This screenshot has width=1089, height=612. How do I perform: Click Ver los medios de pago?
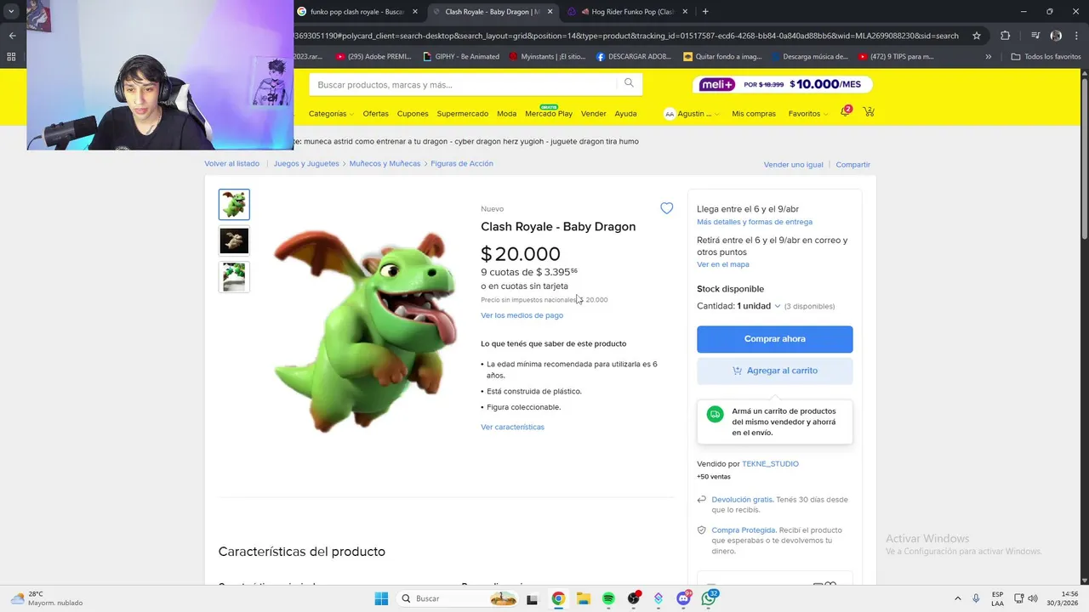522,315
